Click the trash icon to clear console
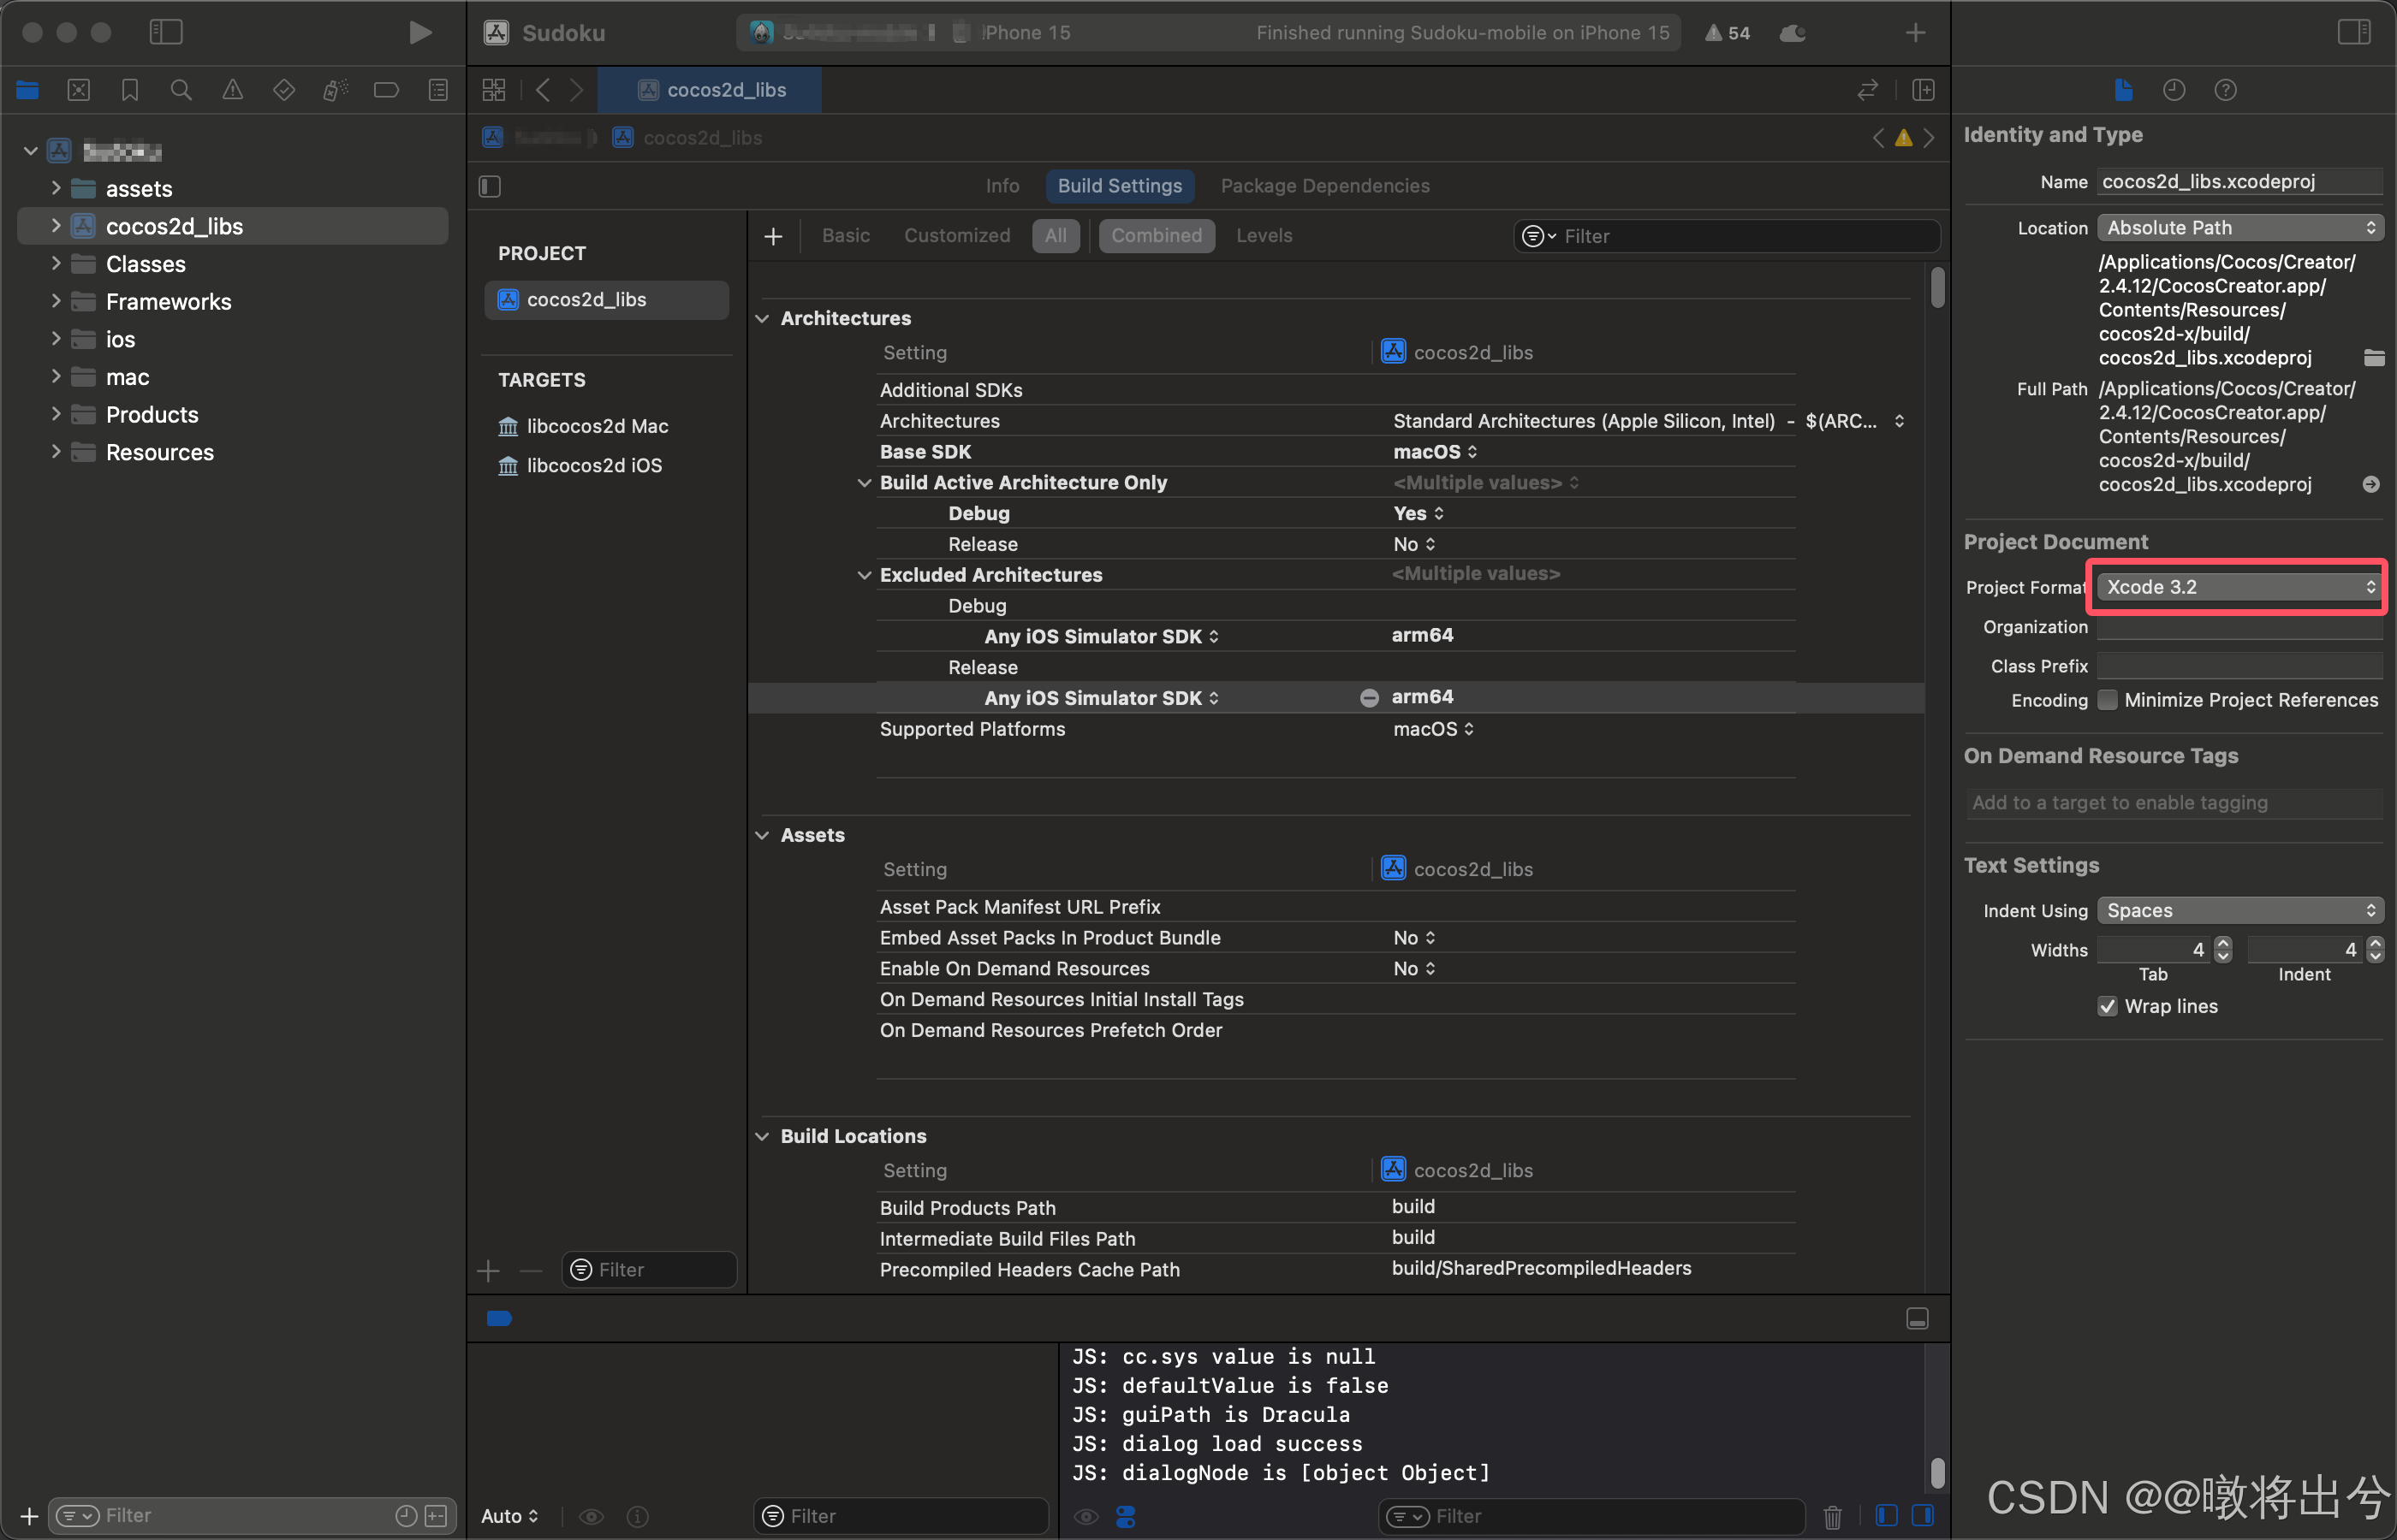 (1832, 1516)
